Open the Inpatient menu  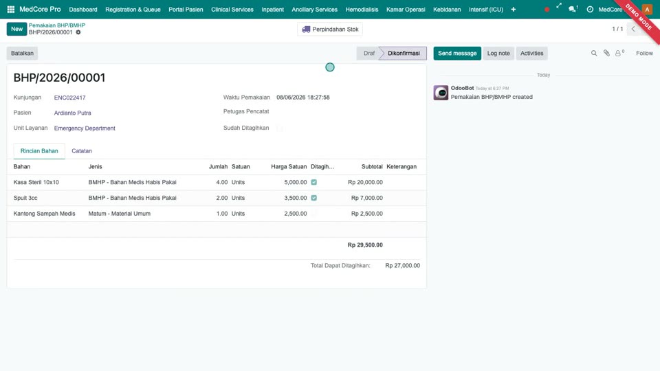coord(272,9)
